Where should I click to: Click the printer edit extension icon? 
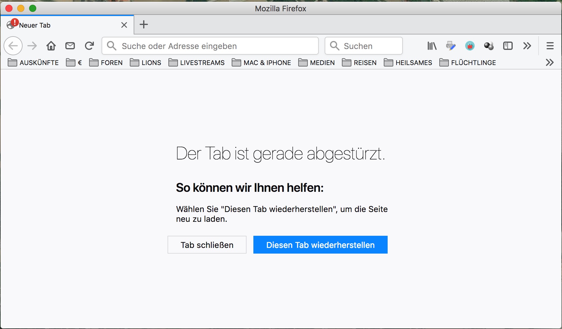[451, 46]
